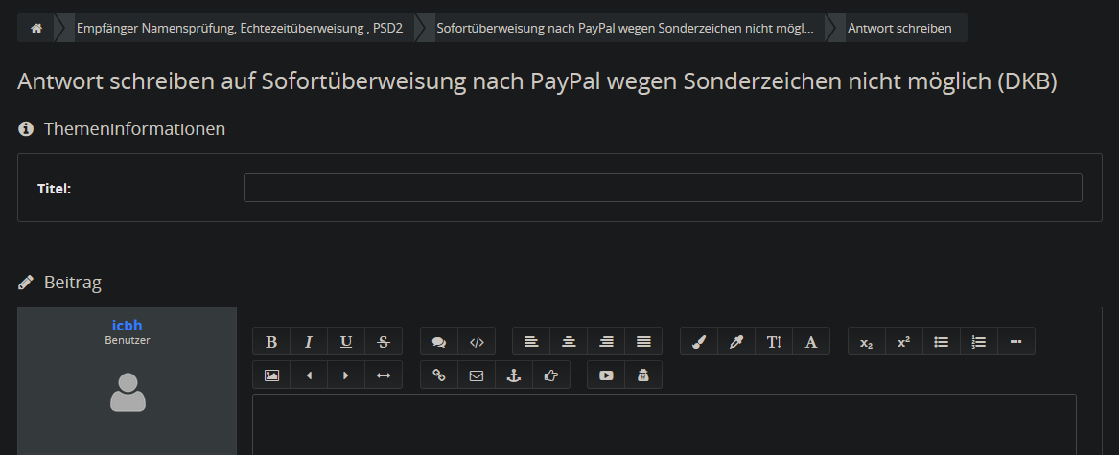Screen dimensions: 1119x455
Task: Center-align the post text
Action: (569, 342)
